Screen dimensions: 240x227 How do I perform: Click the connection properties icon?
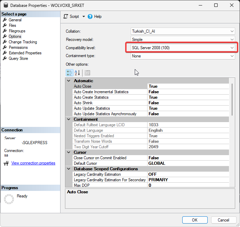click(6, 163)
